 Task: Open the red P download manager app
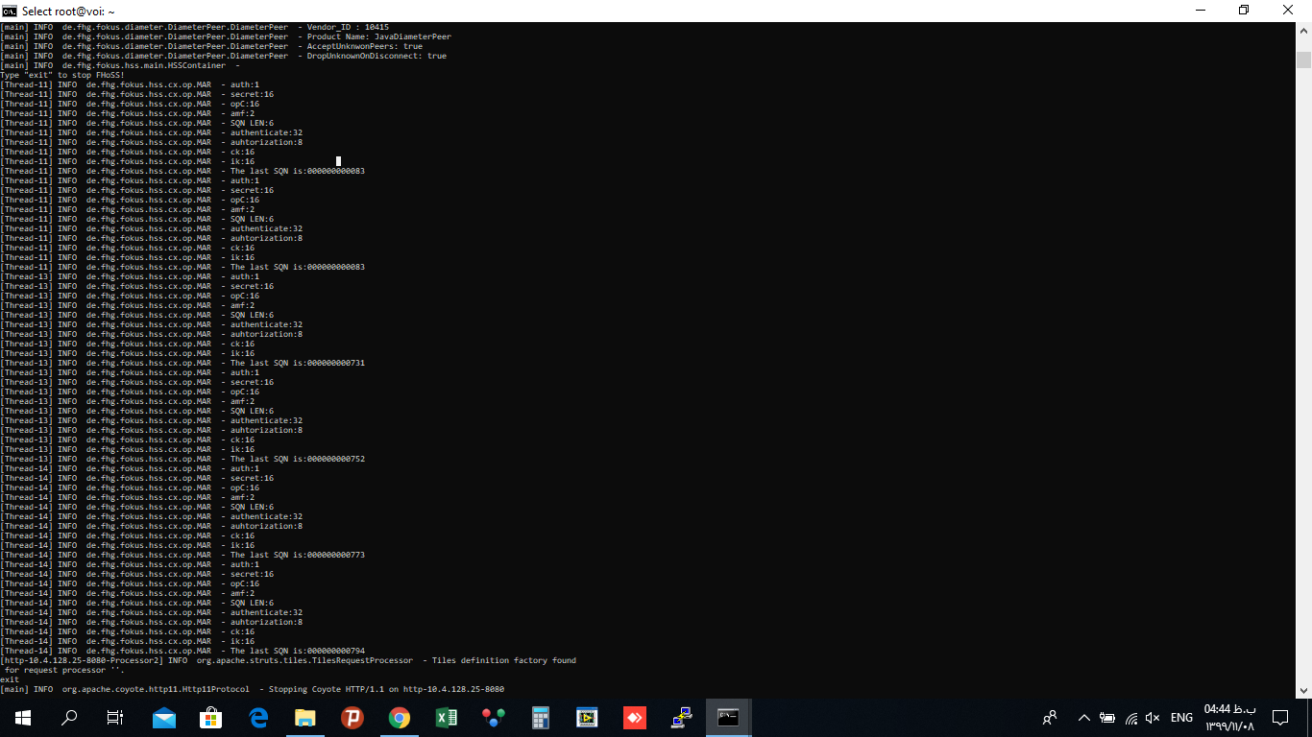coord(352,717)
